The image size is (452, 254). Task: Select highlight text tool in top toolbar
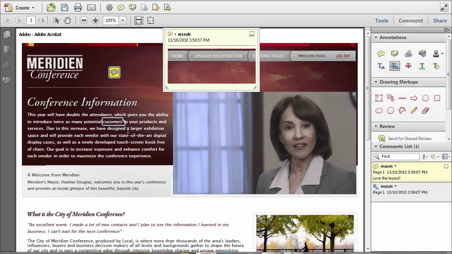[x=133, y=7]
